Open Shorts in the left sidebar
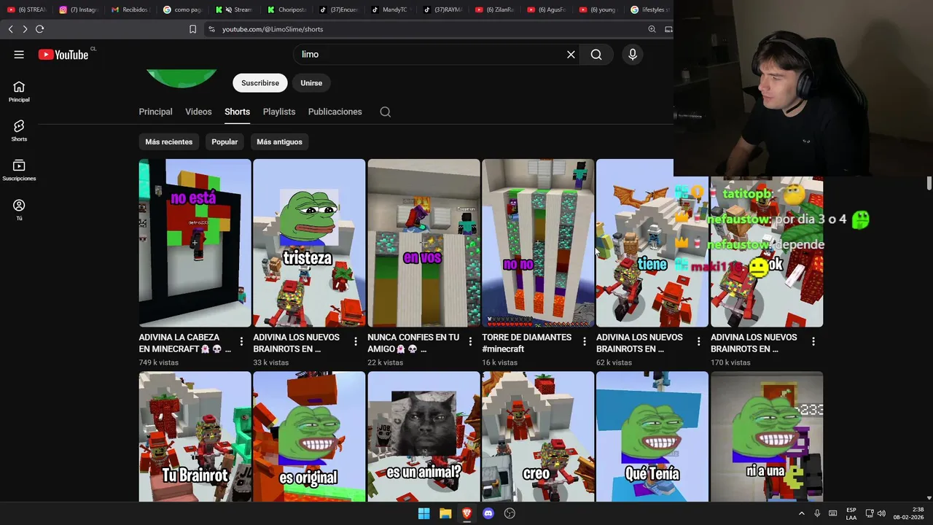This screenshot has width=933, height=525. 19,131
